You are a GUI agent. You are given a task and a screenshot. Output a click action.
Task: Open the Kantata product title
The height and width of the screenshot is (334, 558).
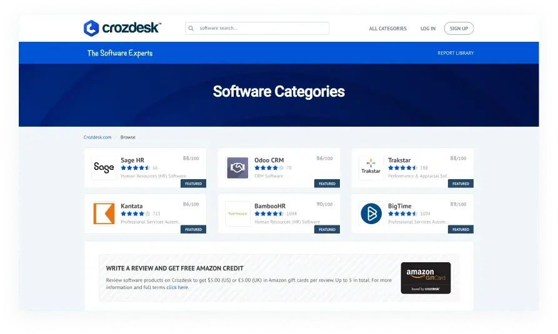[x=132, y=206]
